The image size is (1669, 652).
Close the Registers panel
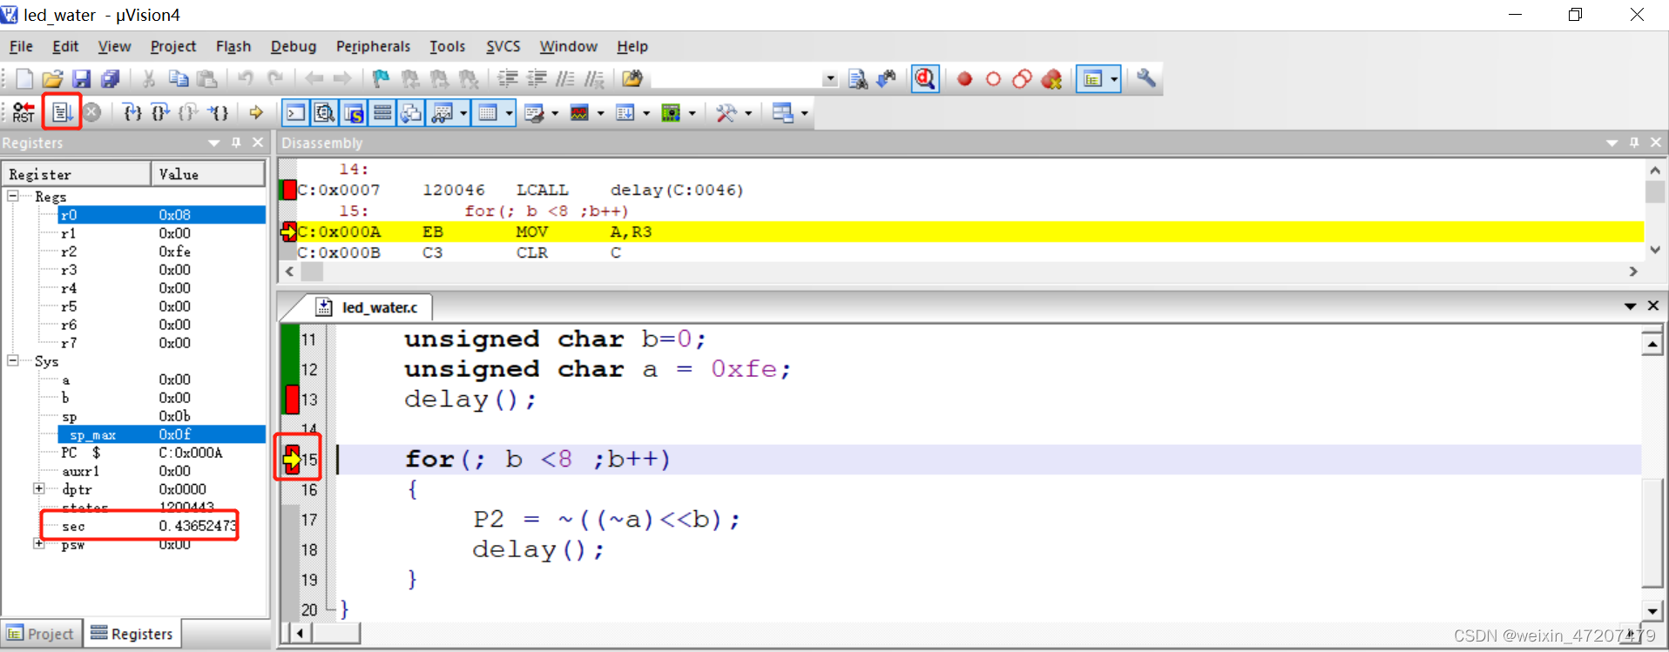pyautogui.click(x=257, y=142)
